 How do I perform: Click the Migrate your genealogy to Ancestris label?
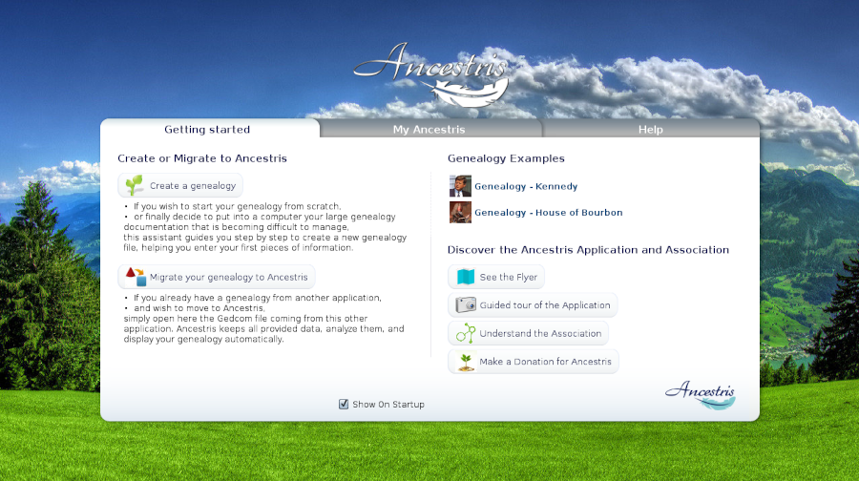(228, 277)
